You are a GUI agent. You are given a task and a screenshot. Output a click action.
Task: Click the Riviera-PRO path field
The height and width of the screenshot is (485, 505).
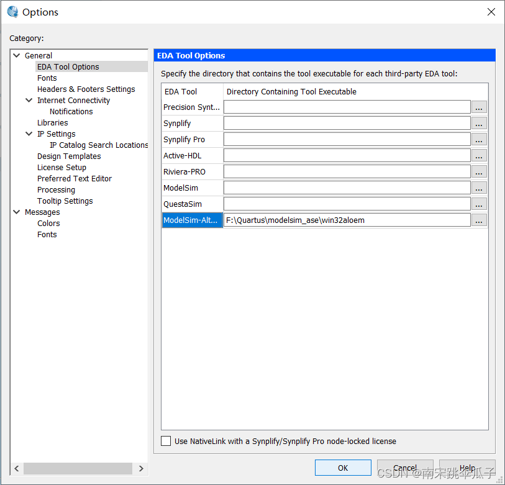(347, 171)
